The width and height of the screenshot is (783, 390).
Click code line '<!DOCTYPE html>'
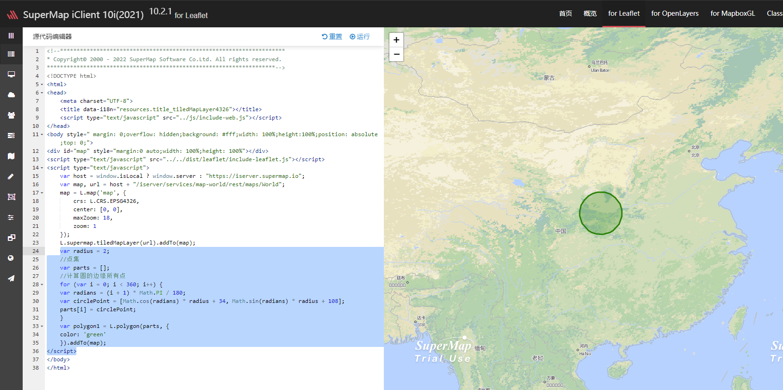(71, 76)
